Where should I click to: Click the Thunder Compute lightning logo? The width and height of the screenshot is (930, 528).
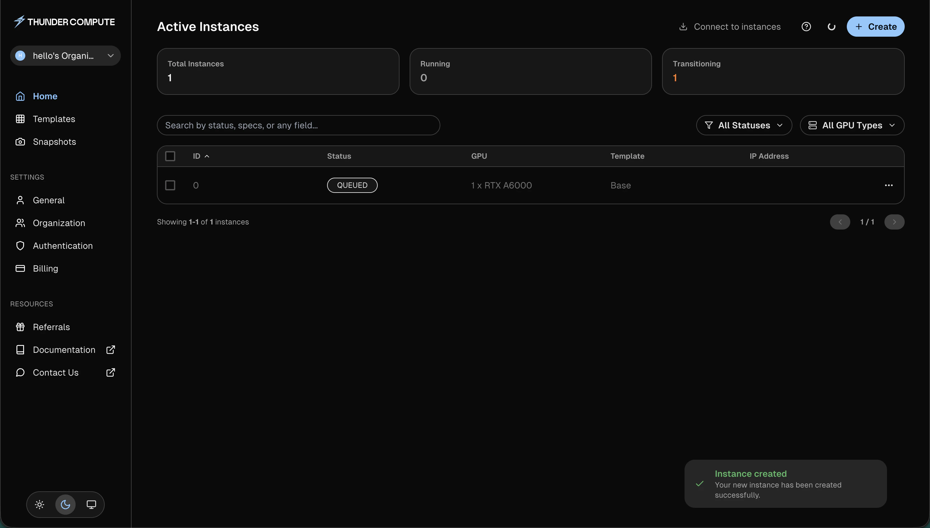pyautogui.click(x=19, y=21)
